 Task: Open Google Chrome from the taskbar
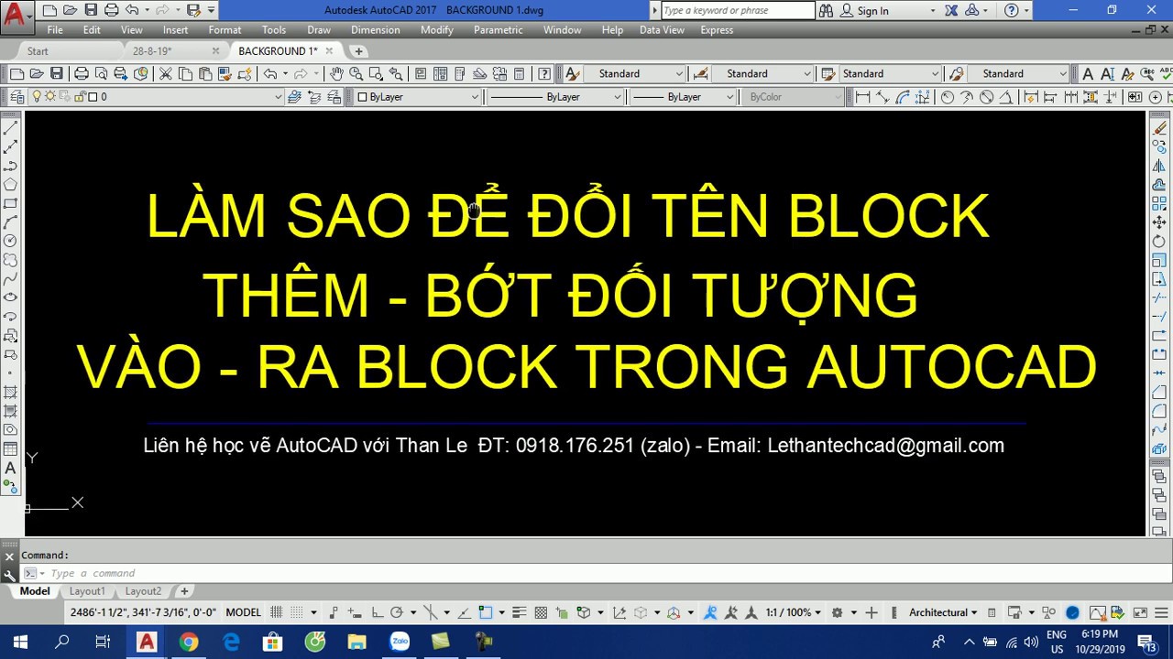tap(189, 642)
